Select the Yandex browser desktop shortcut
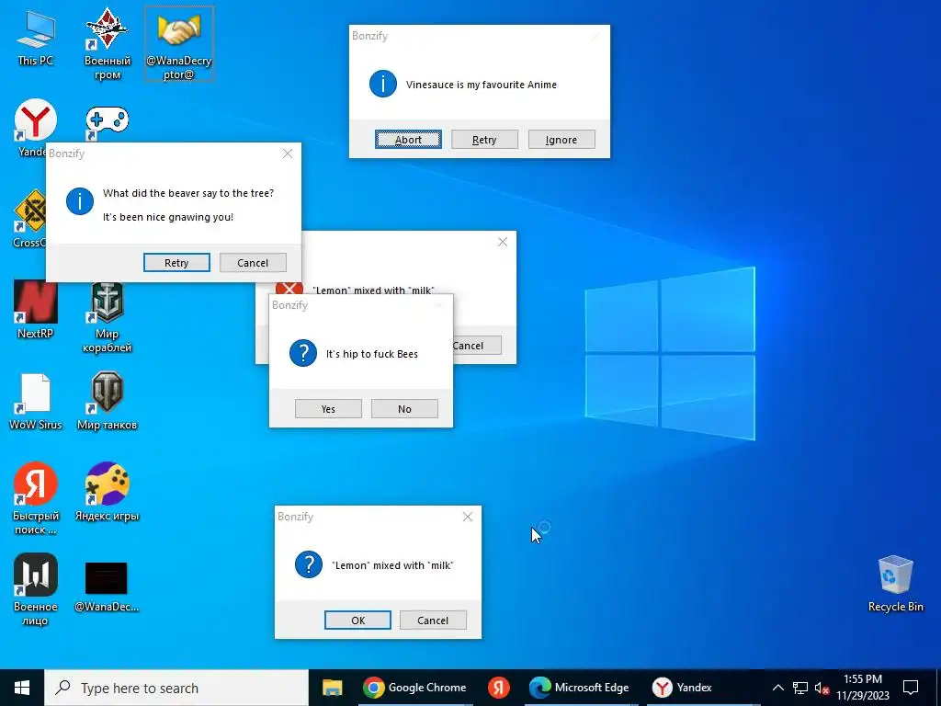Screen dimensions: 941x706 click(36, 119)
